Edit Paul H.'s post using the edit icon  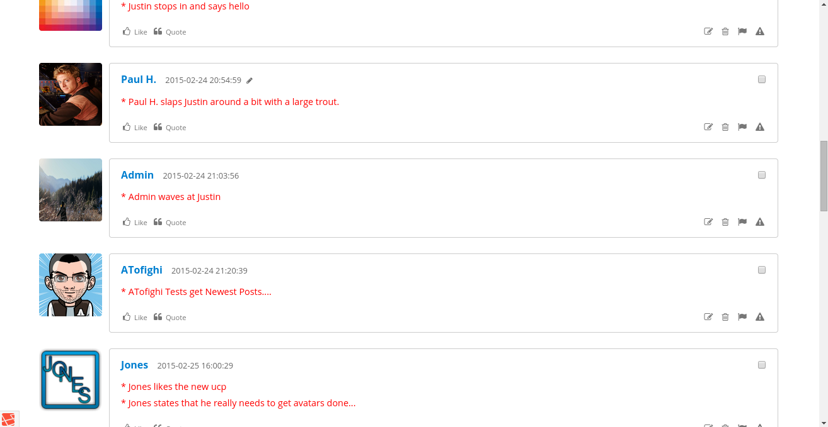(708, 127)
